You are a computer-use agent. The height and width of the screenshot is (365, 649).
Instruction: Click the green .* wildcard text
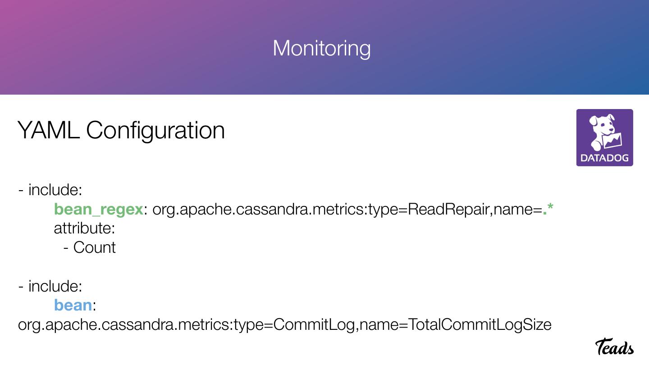pos(548,209)
